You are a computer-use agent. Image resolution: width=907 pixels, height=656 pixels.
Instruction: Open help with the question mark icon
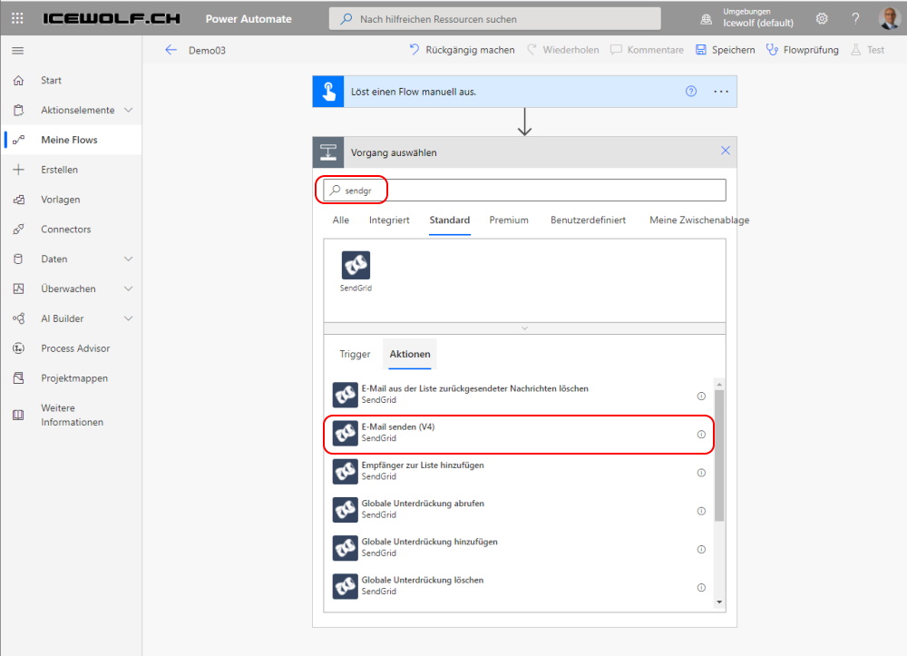pyautogui.click(x=855, y=18)
